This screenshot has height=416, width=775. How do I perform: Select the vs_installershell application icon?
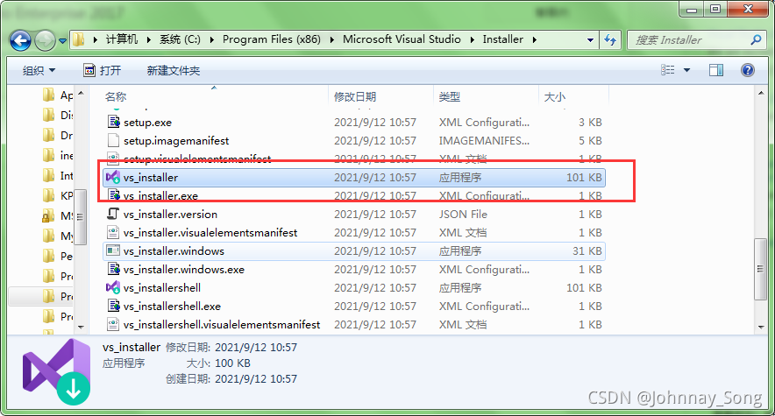[113, 287]
